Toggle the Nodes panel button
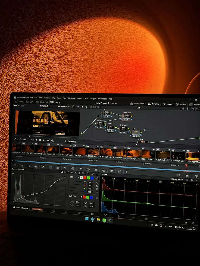 (x=167, y=104)
